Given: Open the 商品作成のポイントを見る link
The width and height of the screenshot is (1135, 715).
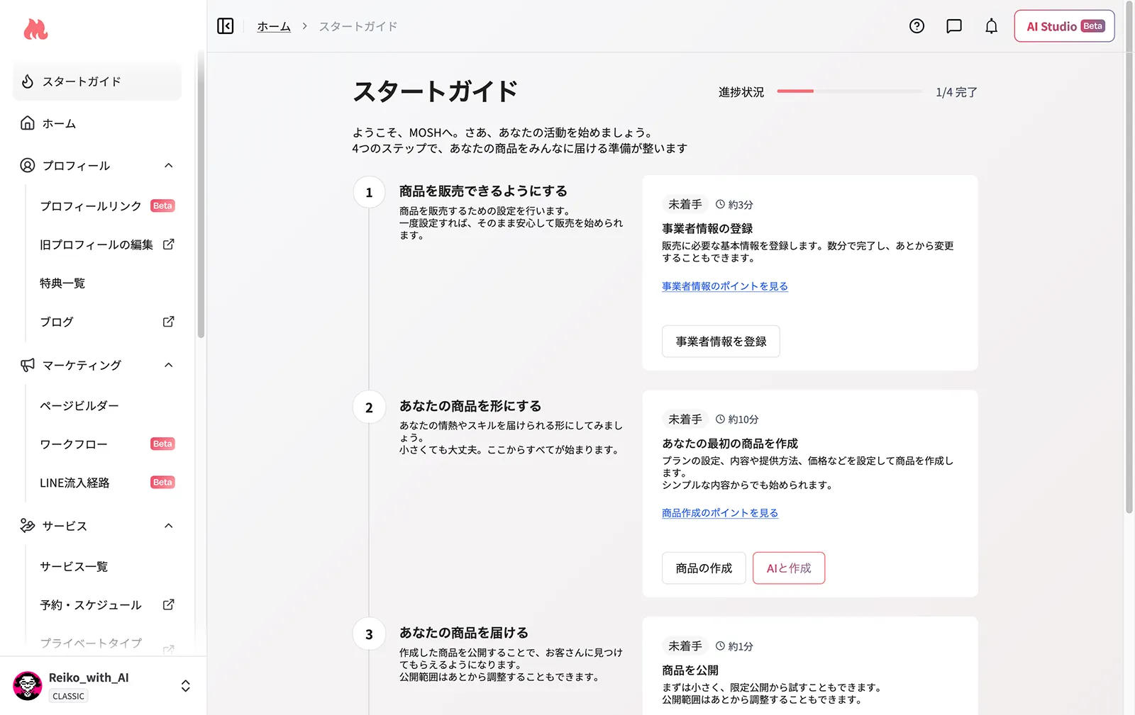Looking at the screenshot, I should pyautogui.click(x=720, y=513).
